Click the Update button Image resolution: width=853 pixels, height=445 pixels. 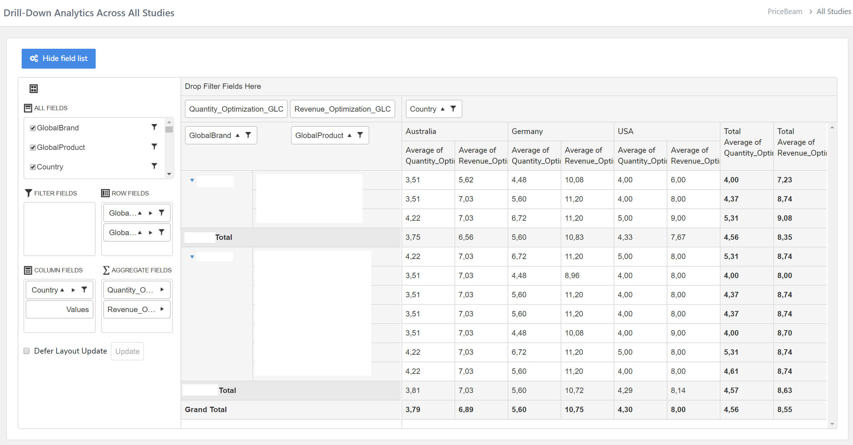pos(127,351)
